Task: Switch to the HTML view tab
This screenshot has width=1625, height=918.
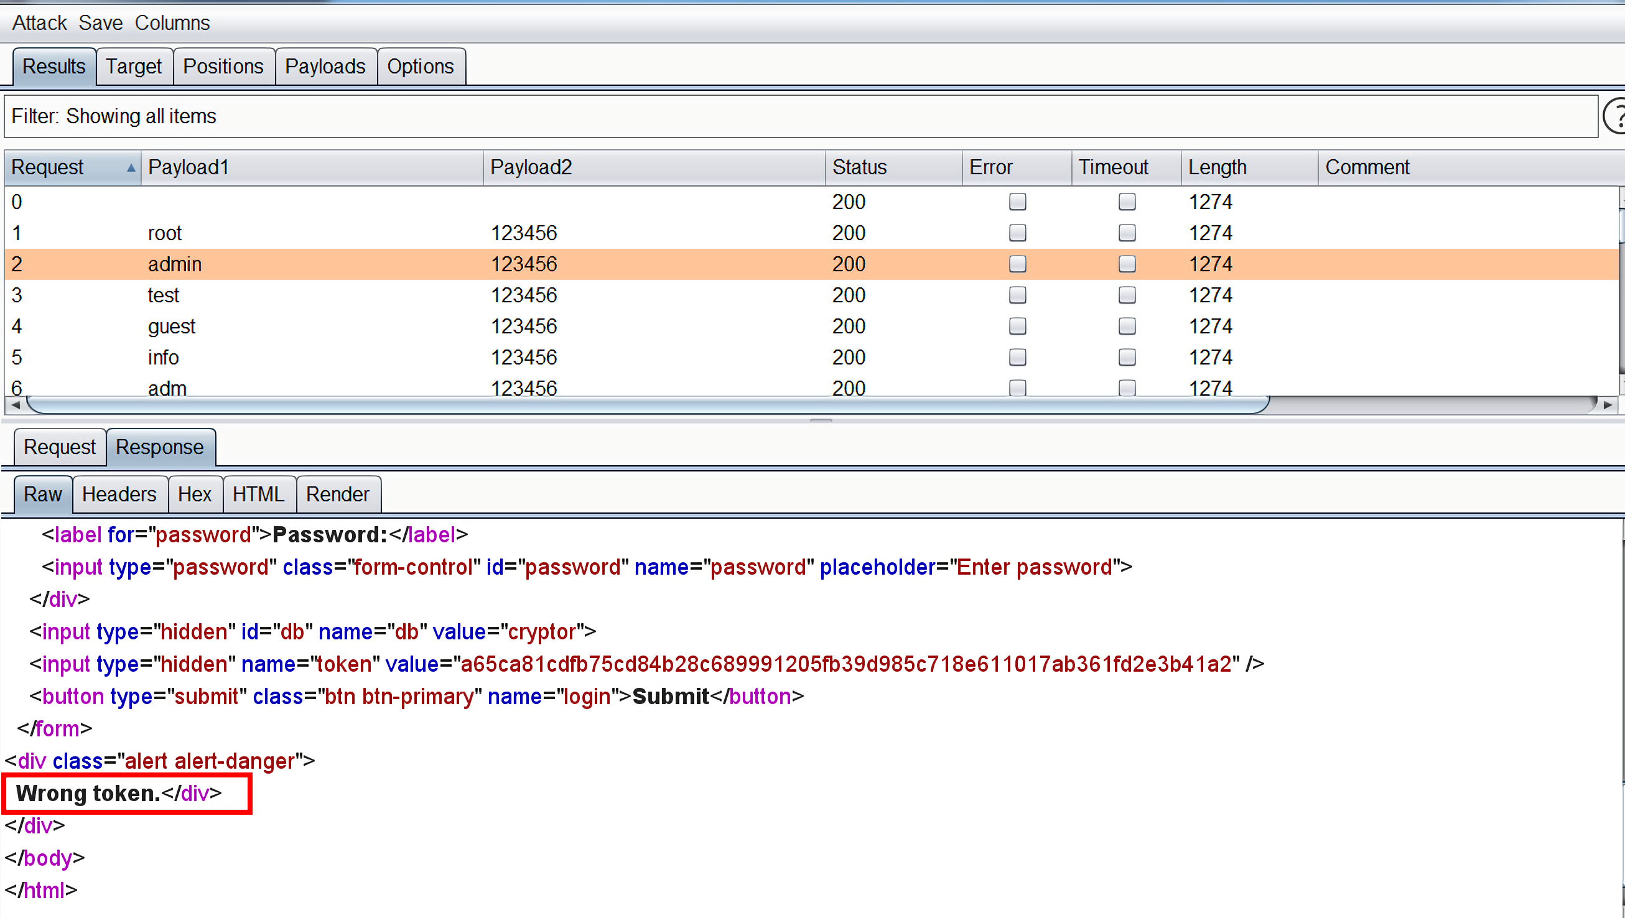Action: (x=259, y=494)
